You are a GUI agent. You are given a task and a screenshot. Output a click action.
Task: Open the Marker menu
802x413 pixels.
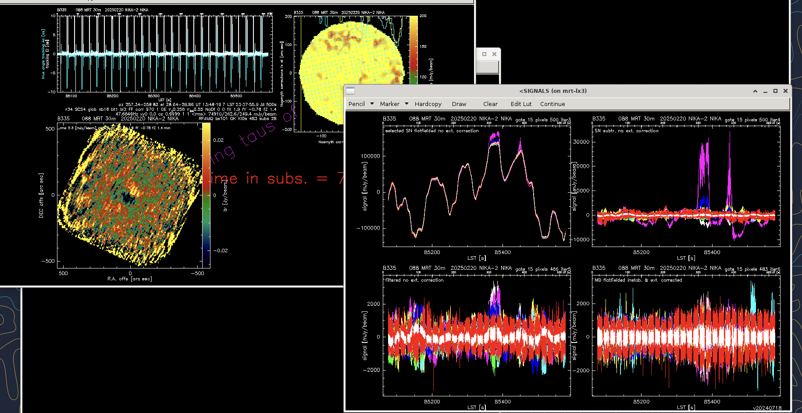389,104
